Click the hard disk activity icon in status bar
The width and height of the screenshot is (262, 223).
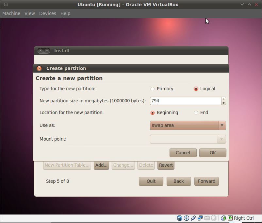(180, 218)
